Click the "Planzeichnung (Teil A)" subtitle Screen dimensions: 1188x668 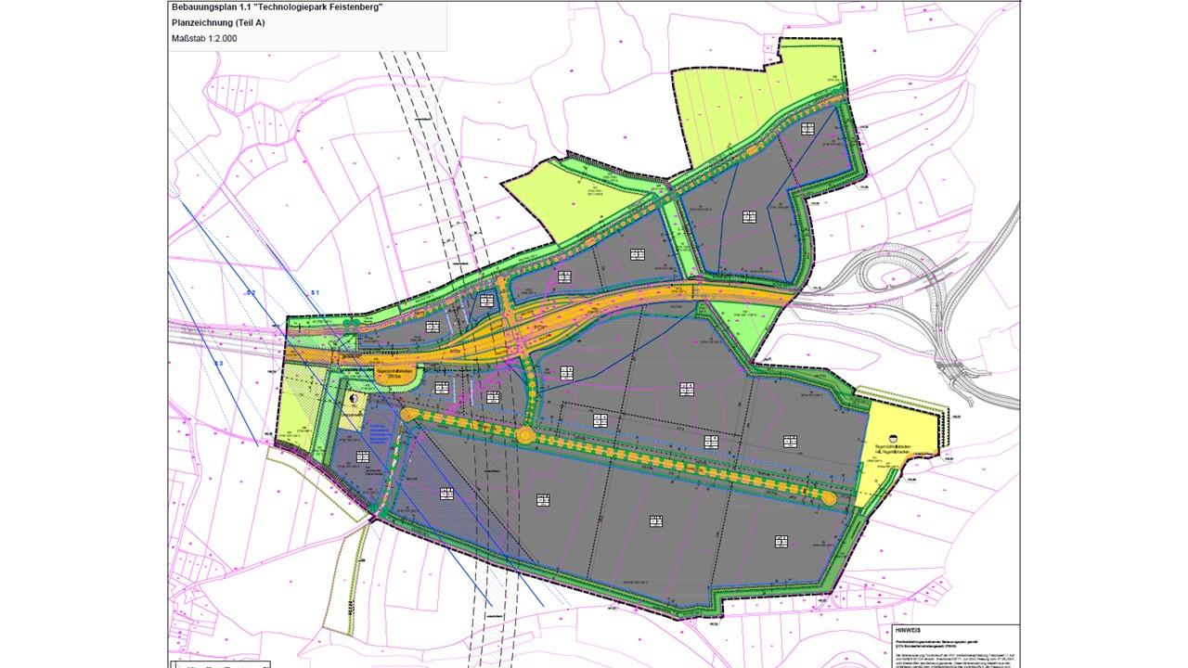point(218,22)
